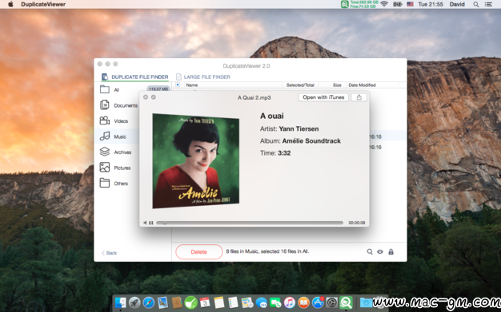
Task: Click the audio playback progress slider
Action: pyautogui.click(x=250, y=223)
